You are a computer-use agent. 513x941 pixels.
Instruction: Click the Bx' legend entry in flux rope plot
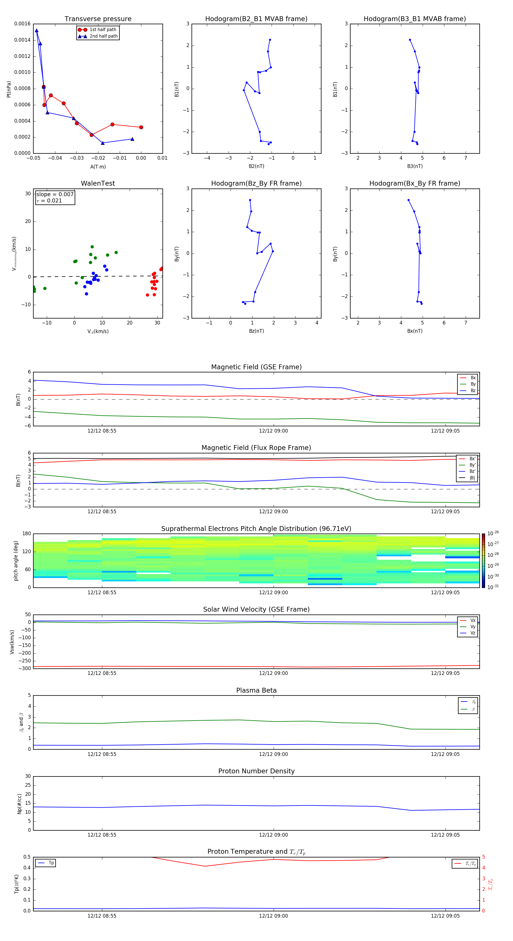(467, 459)
